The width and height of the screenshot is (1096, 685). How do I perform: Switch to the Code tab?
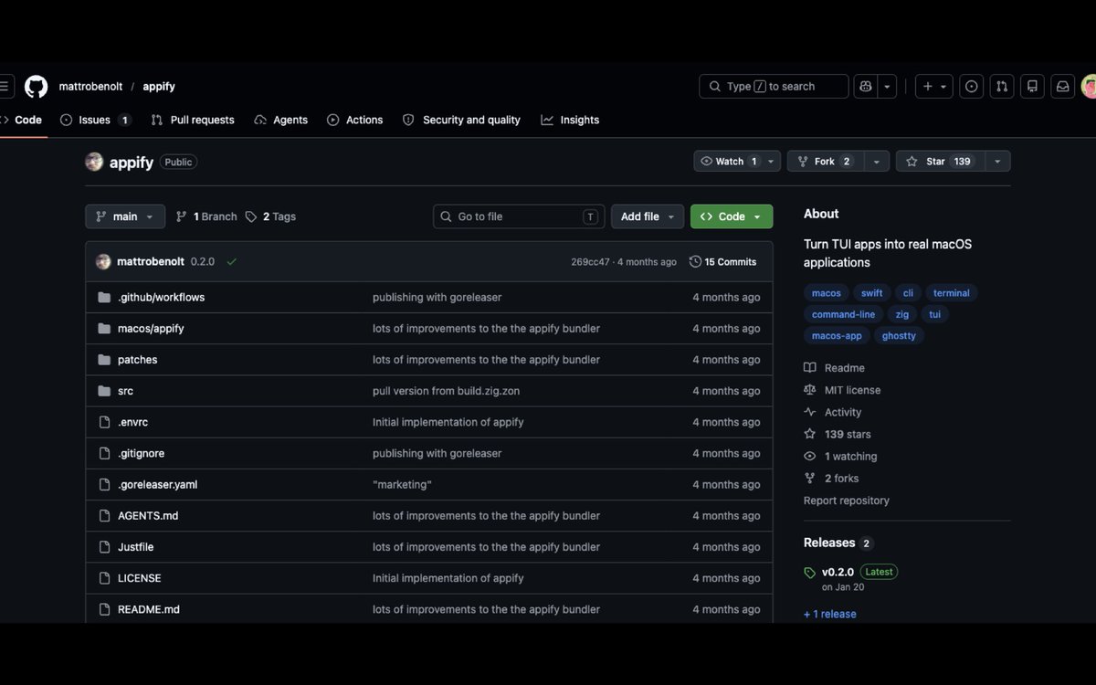coord(22,120)
